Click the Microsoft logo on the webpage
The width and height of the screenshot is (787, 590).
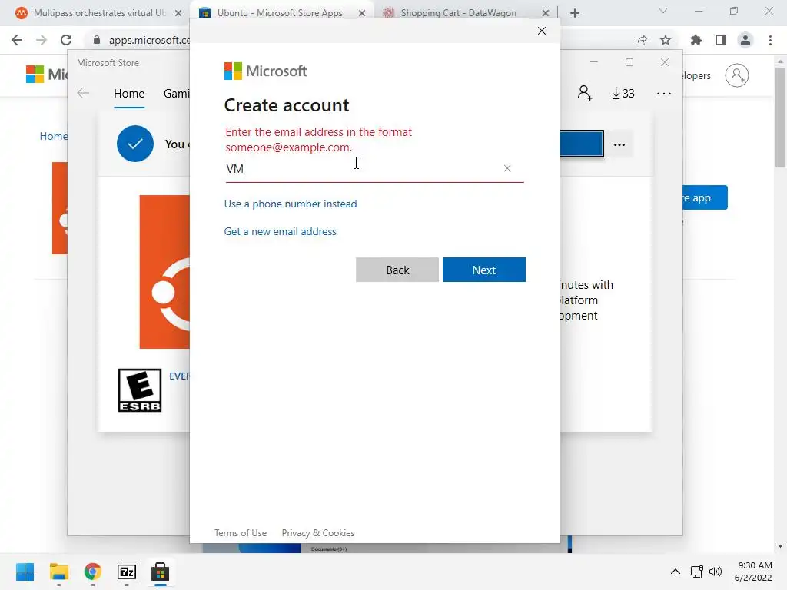(46, 75)
